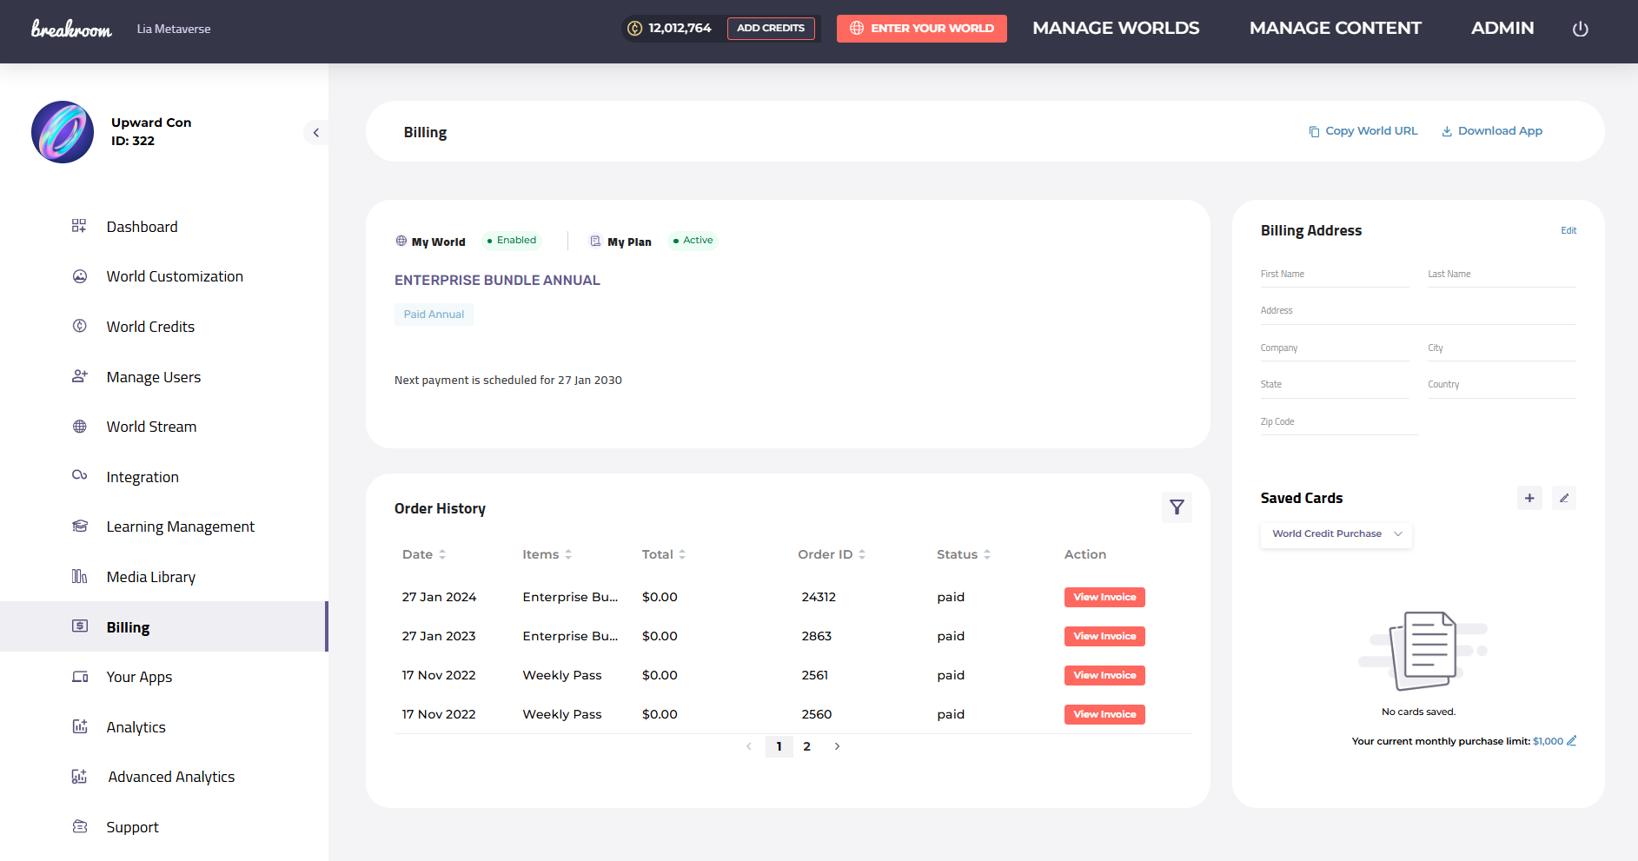Click the Last Name field
The width and height of the screenshot is (1638, 861).
[1502, 275]
